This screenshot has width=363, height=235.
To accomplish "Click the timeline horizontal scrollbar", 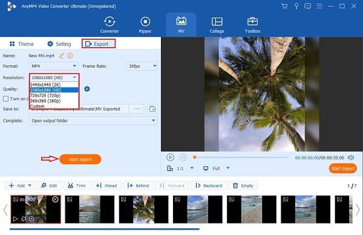I will (x=105, y=229).
